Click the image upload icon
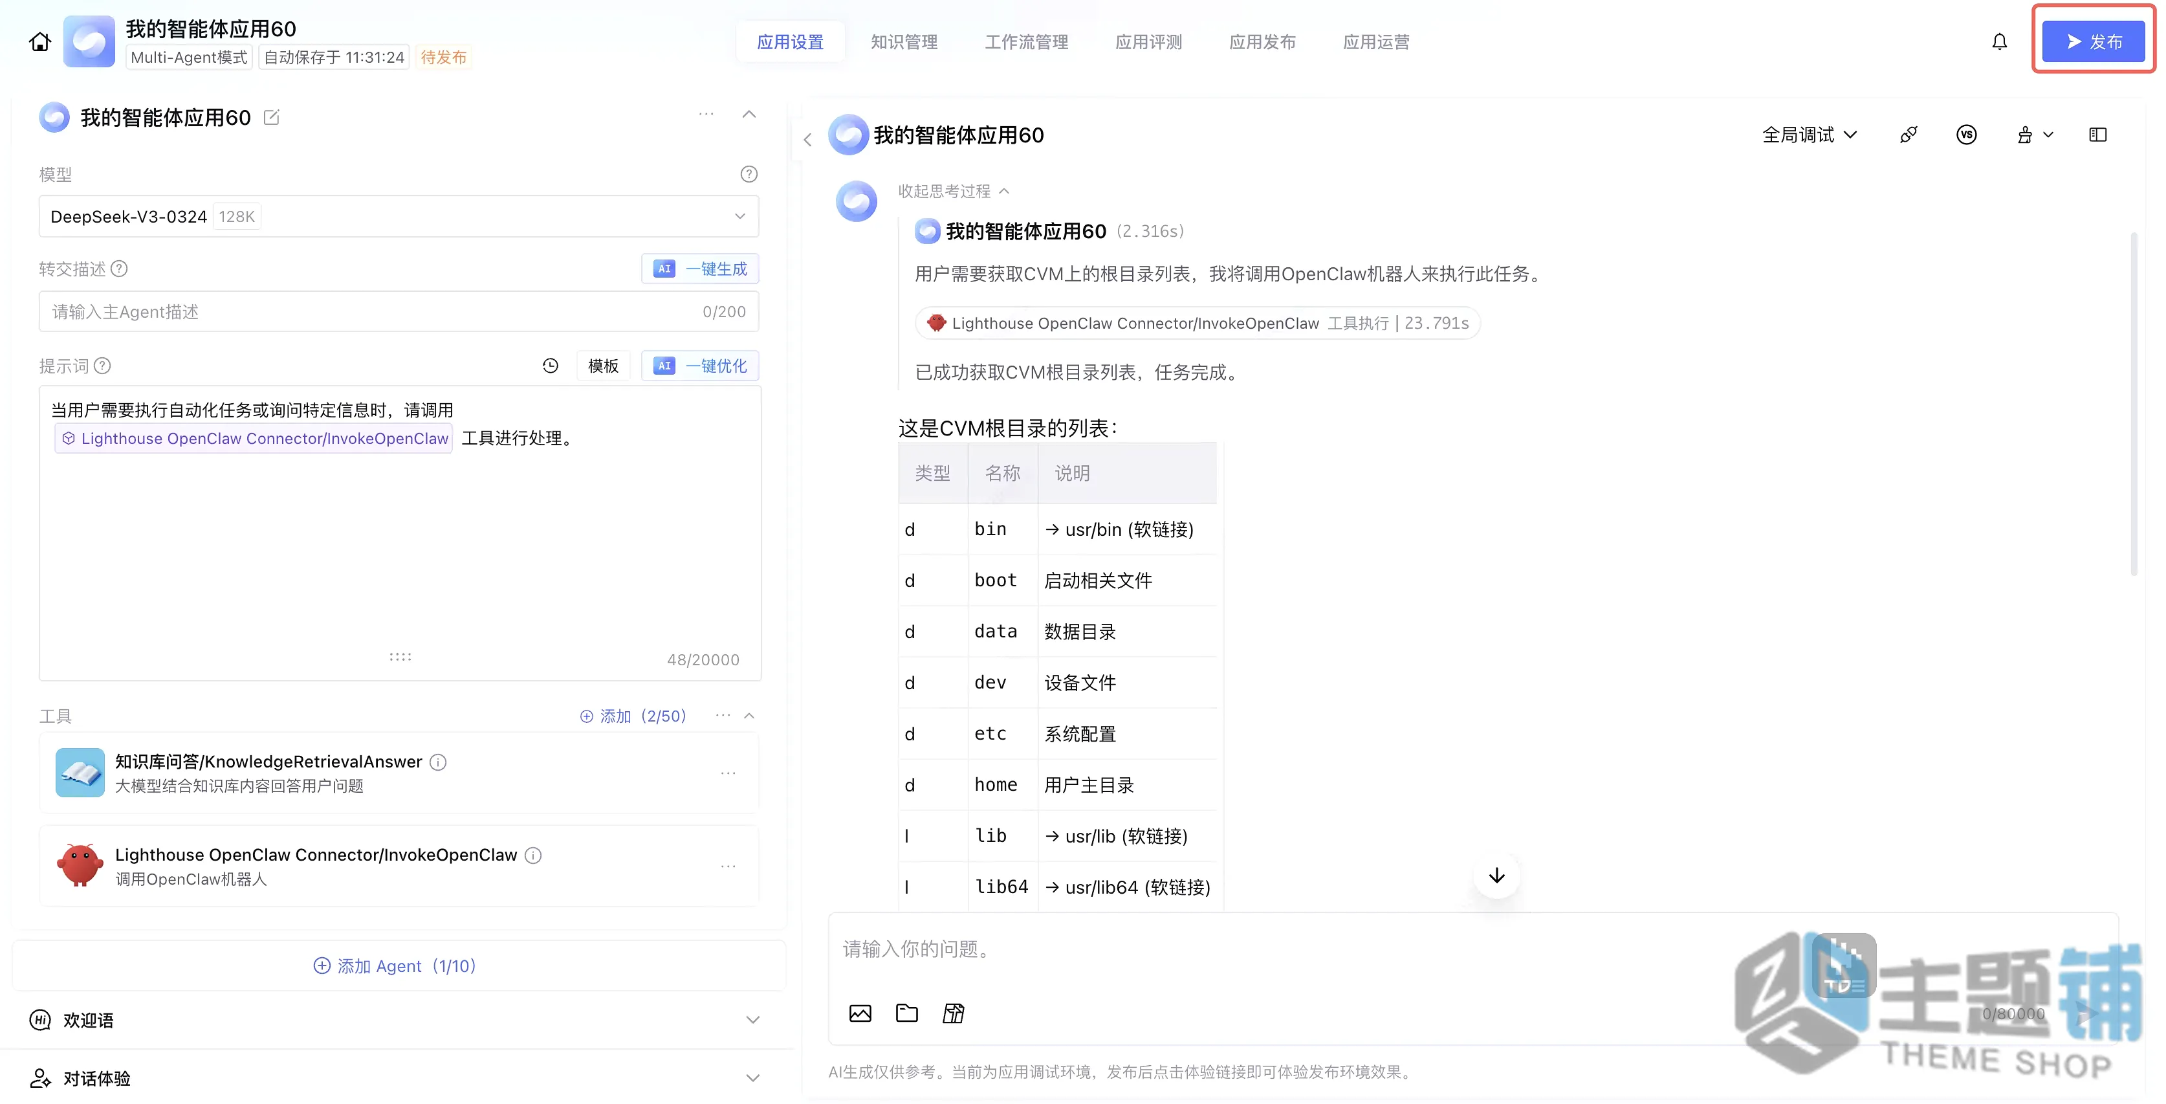 (x=860, y=1013)
